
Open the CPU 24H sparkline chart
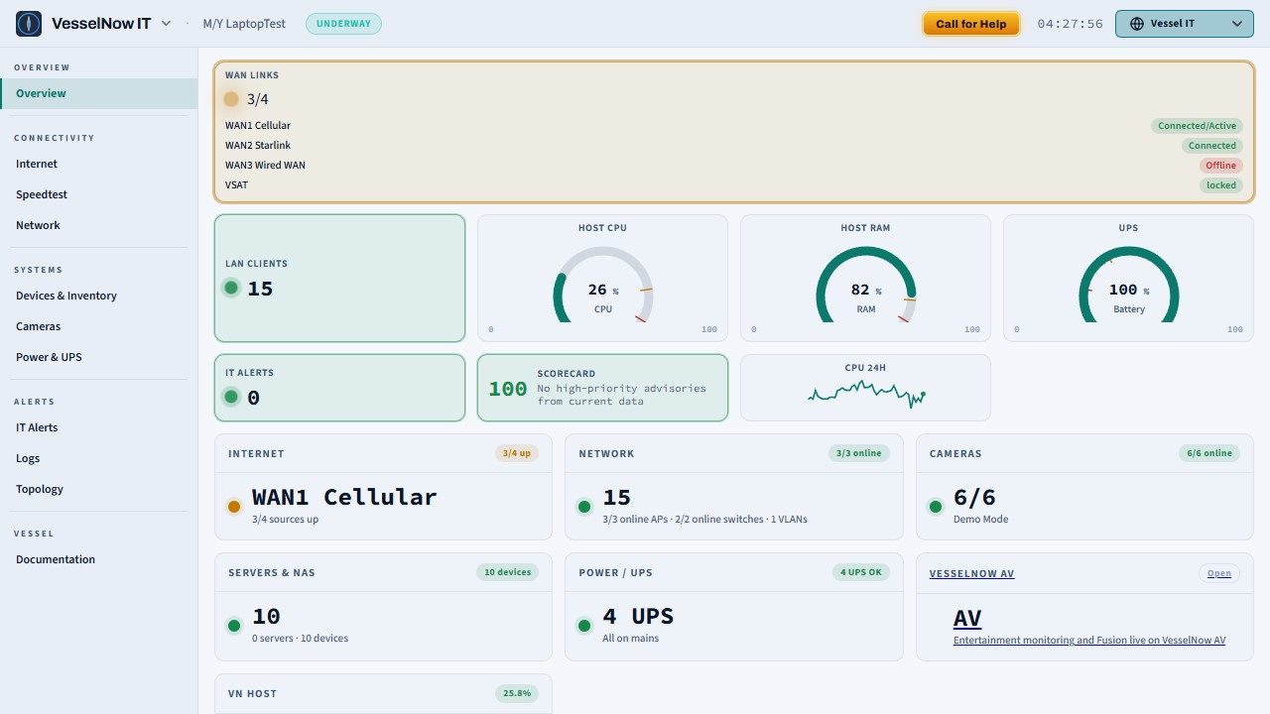coord(865,388)
